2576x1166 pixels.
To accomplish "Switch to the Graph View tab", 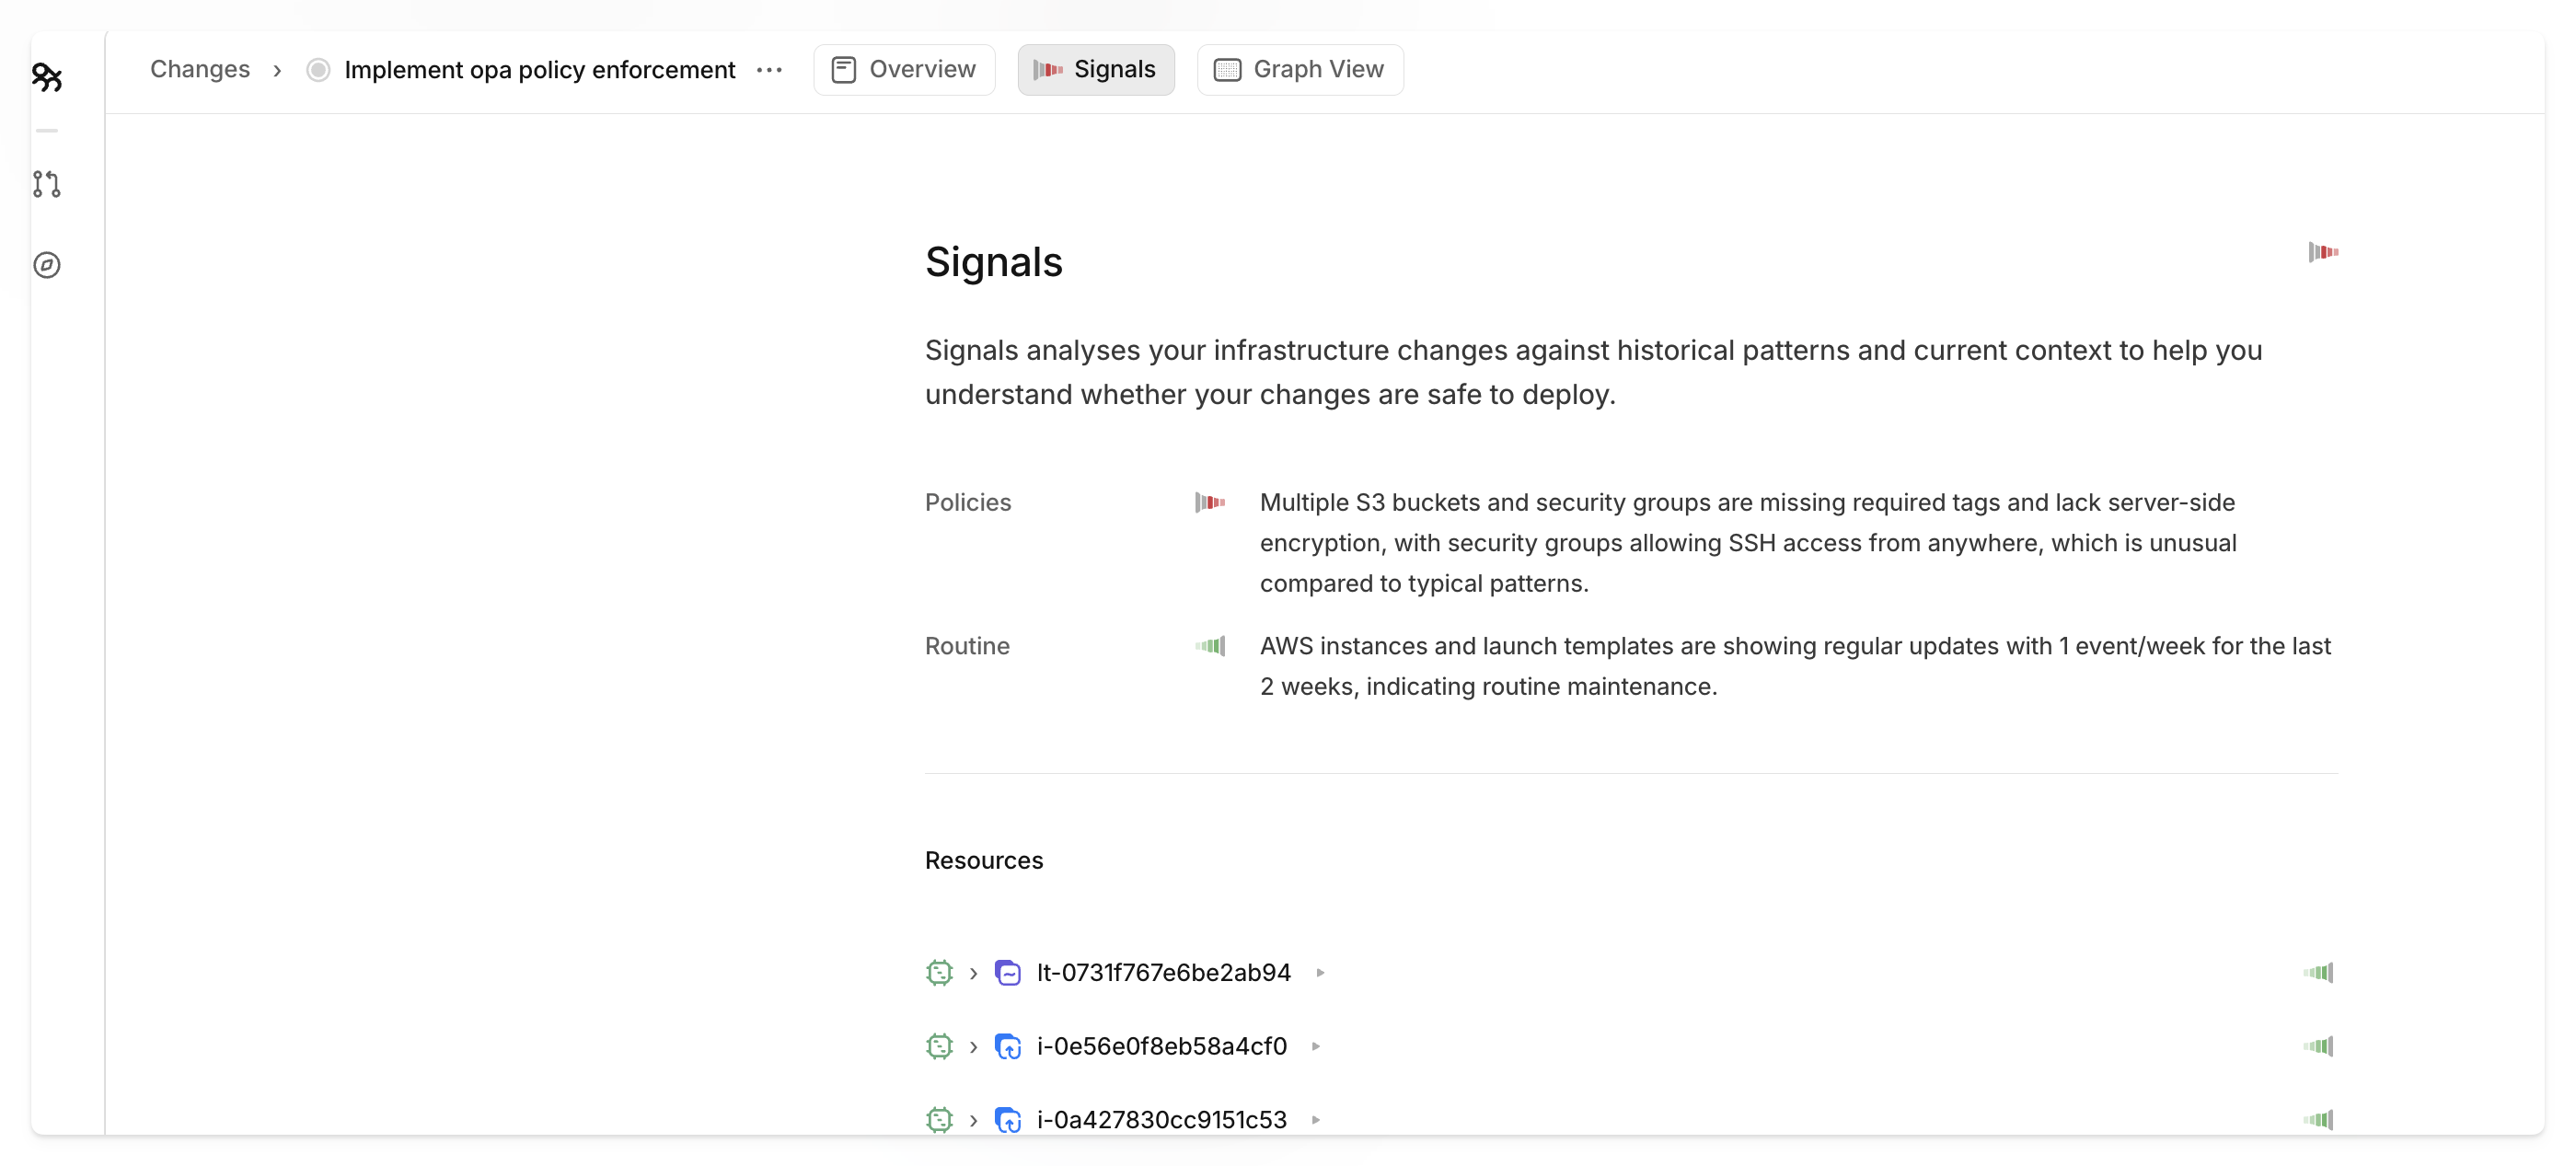I will 1299,70.
